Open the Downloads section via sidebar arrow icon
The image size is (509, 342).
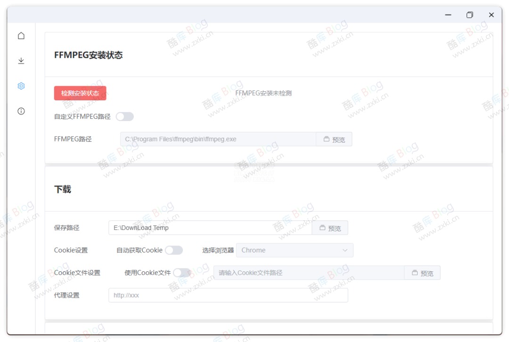point(21,61)
